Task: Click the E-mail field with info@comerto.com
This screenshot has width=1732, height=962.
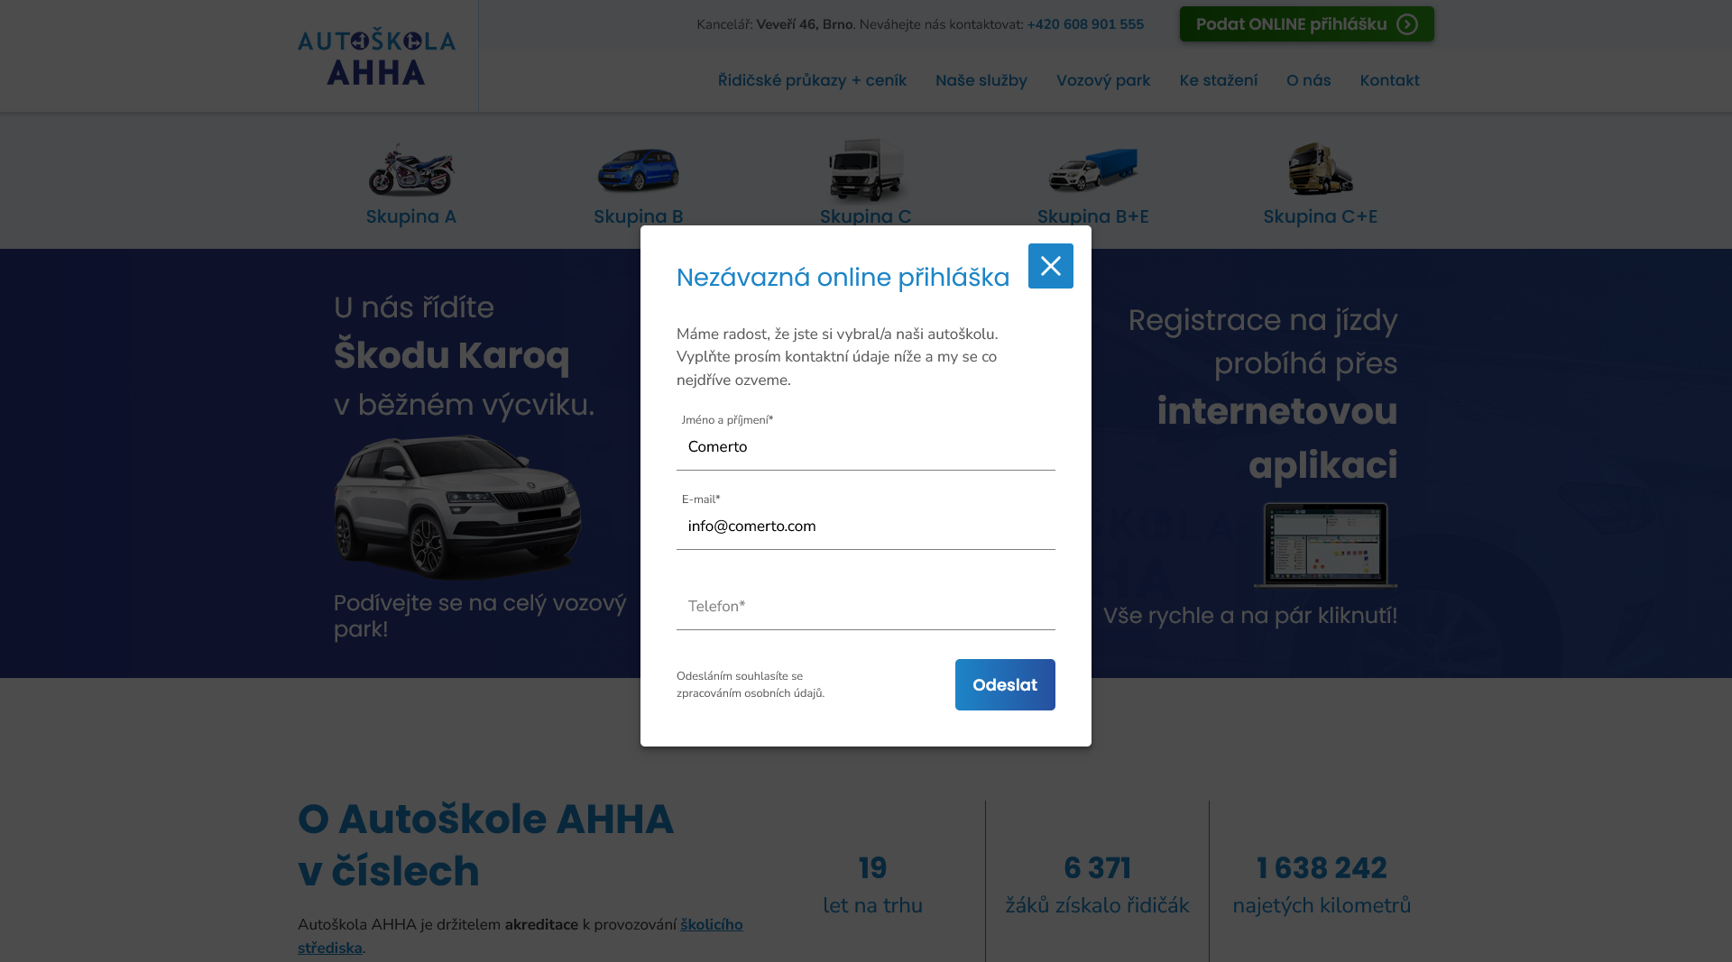Action: 865,527
